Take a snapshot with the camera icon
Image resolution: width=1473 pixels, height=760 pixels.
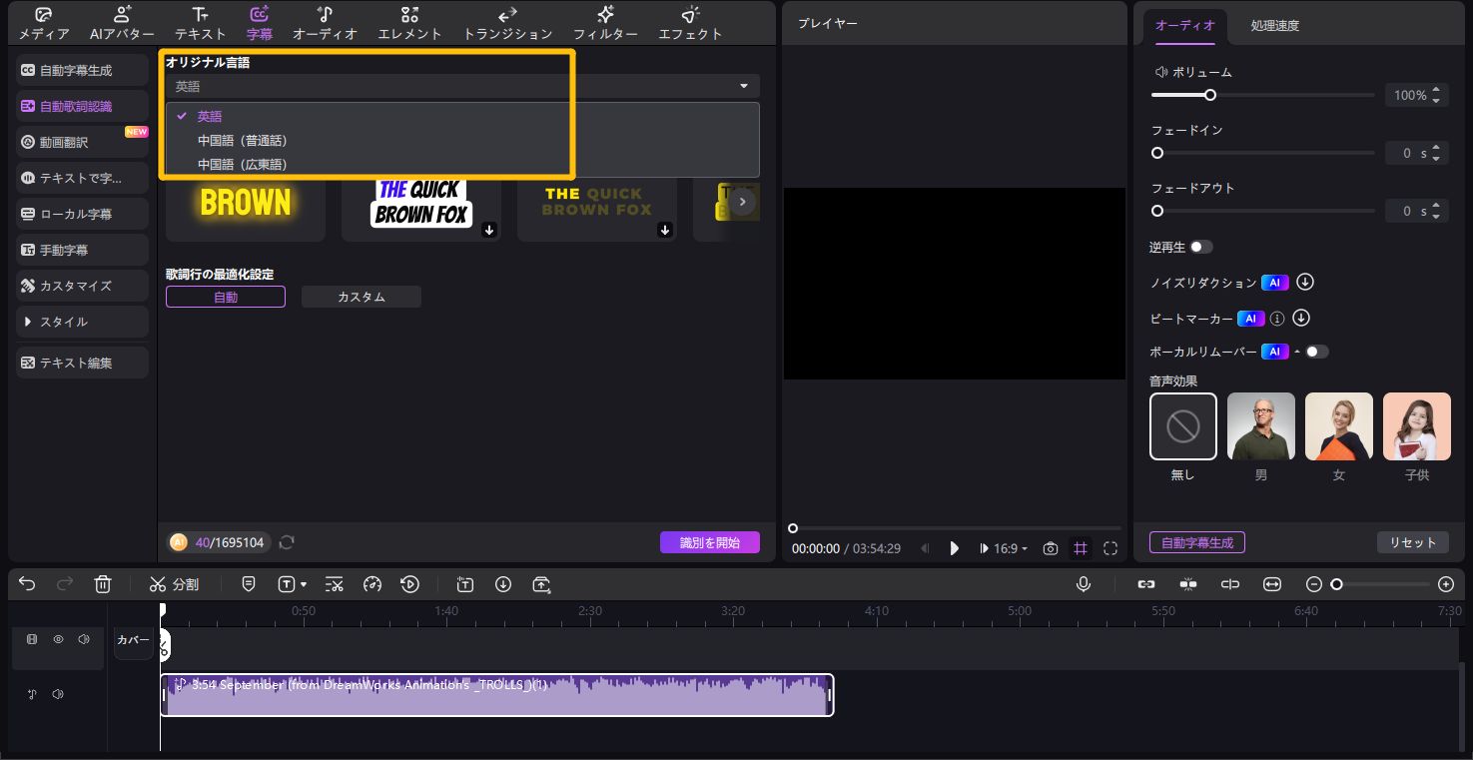(x=1051, y=548)
